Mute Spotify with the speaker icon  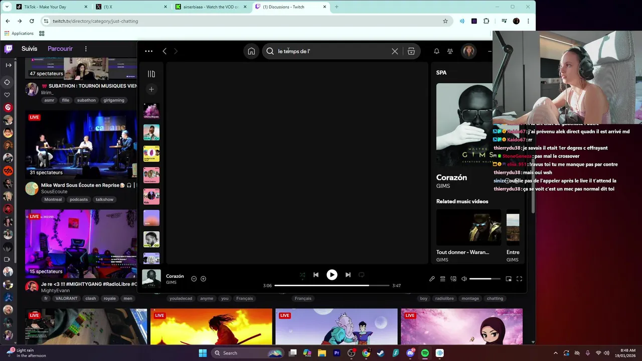point(464,279)
